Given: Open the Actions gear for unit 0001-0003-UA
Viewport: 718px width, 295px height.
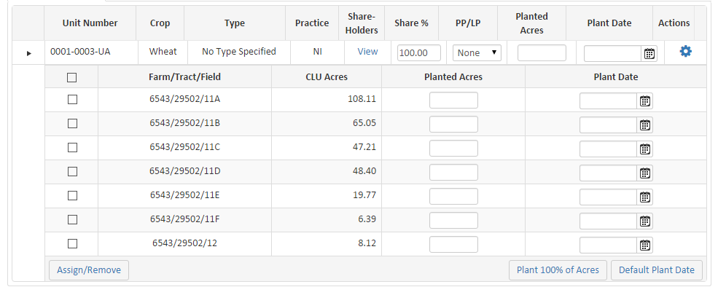Looking at the screenshot, I should [x=685, y=52].
